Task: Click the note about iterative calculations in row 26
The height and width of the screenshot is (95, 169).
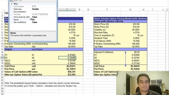Action: point(42,83)
